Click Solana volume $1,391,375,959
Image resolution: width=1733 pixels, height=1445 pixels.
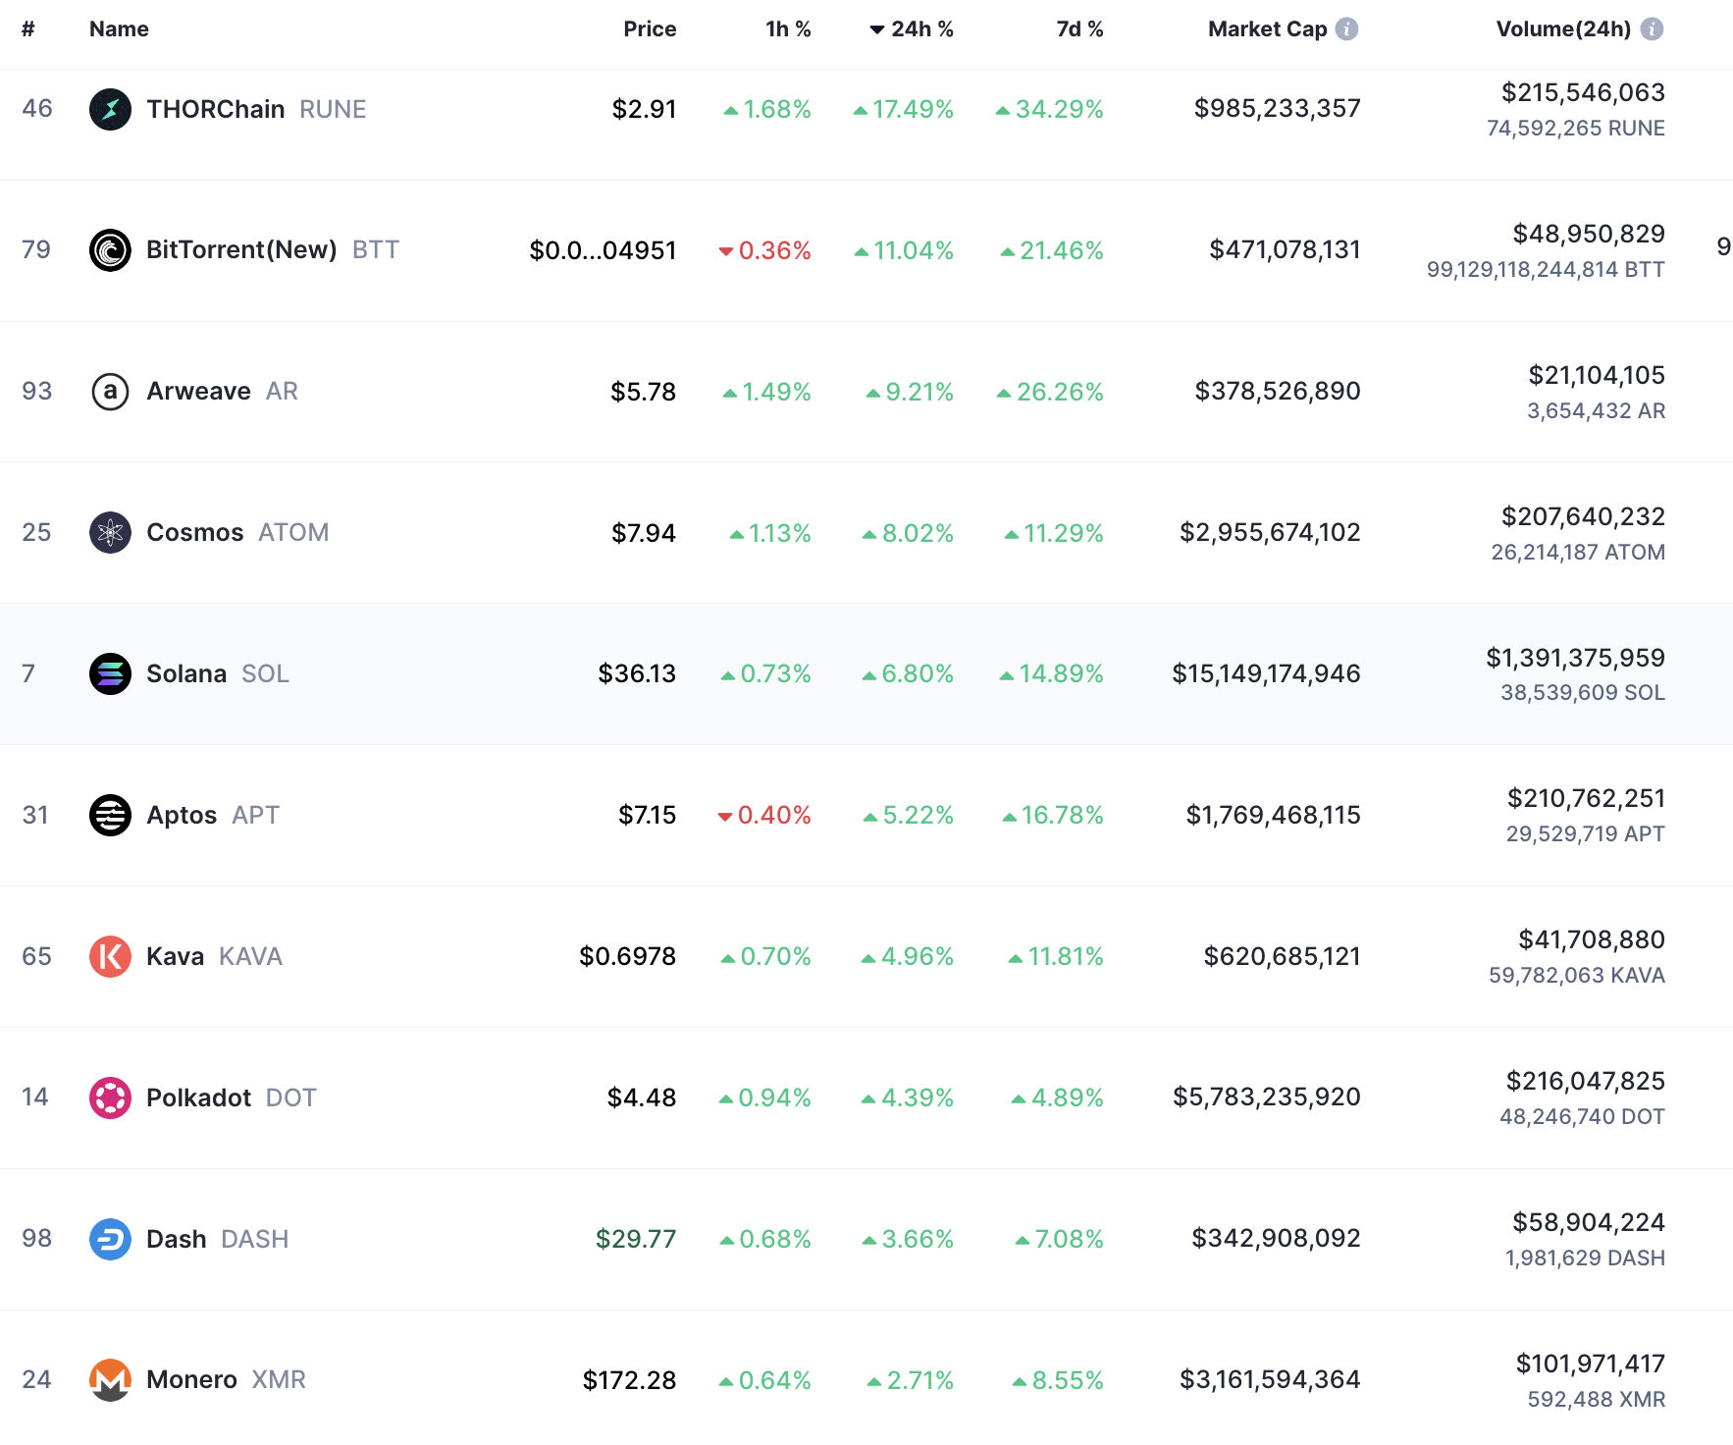[1575, 658]
